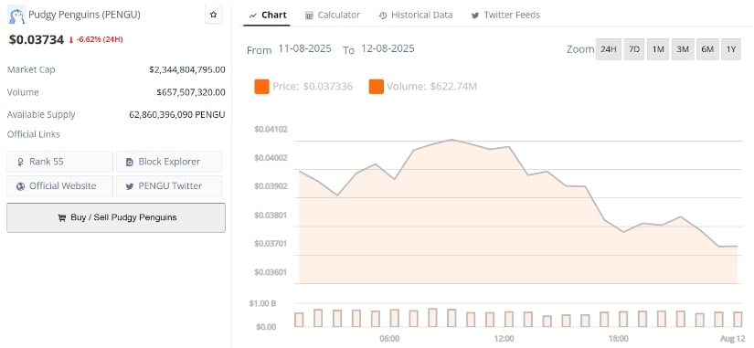Click the cart icon on Buy / Sell
This screenshot has width=754, height=348.
pos(61,217)
